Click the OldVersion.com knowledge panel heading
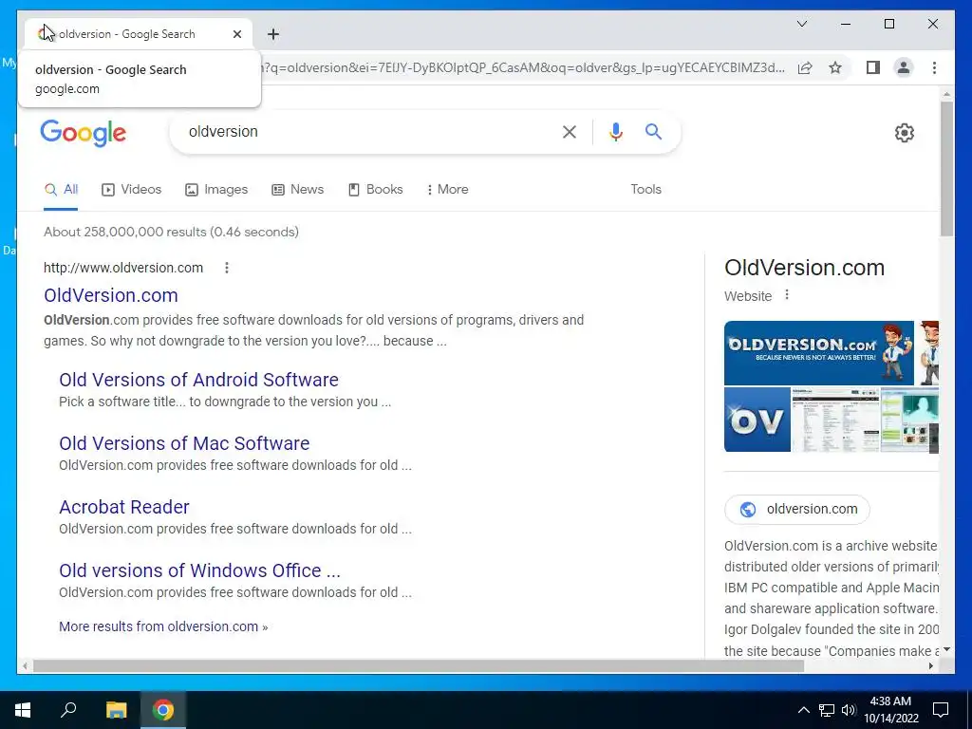Screen dimensions: 972x729 (x=805, y=268)
